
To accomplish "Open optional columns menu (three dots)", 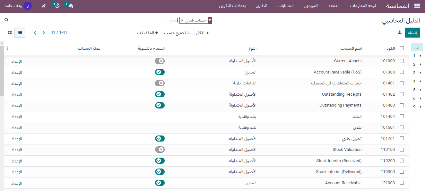I will click(8, 48).
